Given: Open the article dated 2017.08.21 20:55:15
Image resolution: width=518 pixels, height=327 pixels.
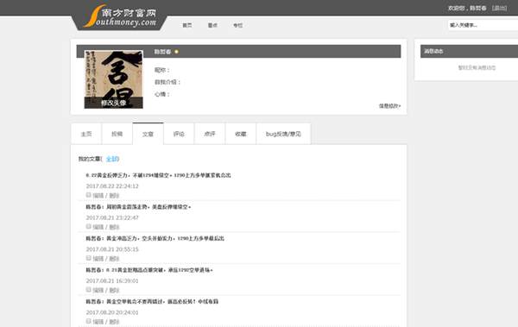Looking at the screenshot, I should [x=155, y=238].
